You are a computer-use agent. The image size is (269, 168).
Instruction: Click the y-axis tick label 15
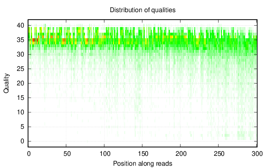[x=21, y=98]
